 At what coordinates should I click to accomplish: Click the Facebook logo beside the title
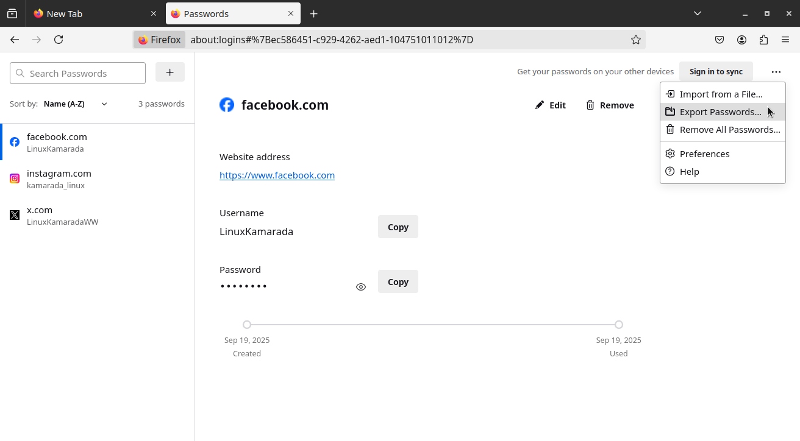(227, 105)
